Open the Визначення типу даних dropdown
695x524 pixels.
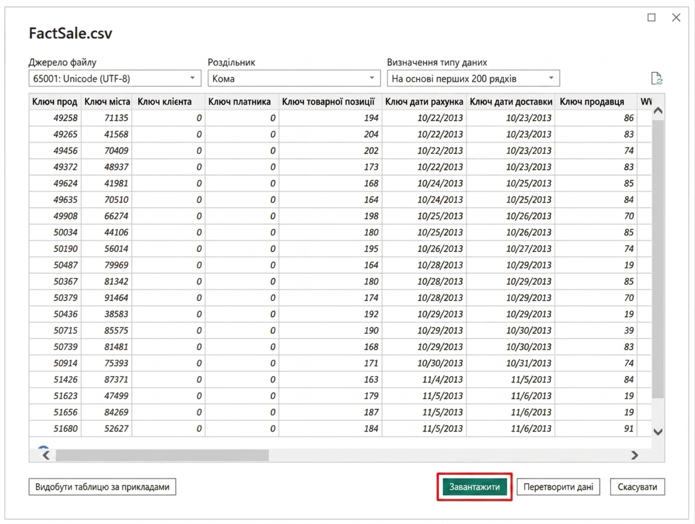click(473, 78)
